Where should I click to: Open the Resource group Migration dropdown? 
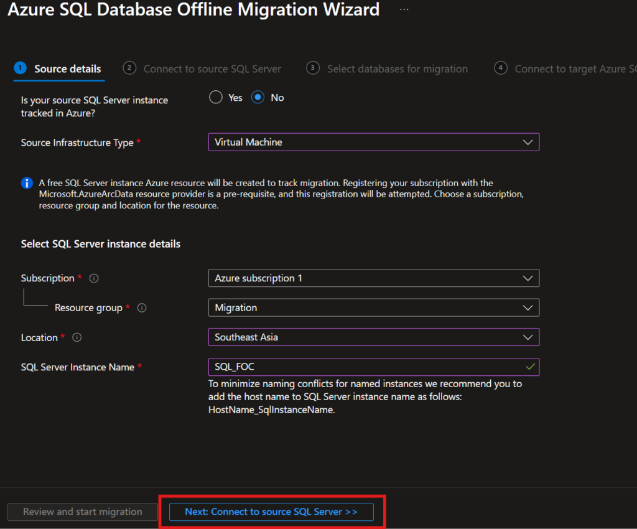pyautogui.click(x=373, y=307)
